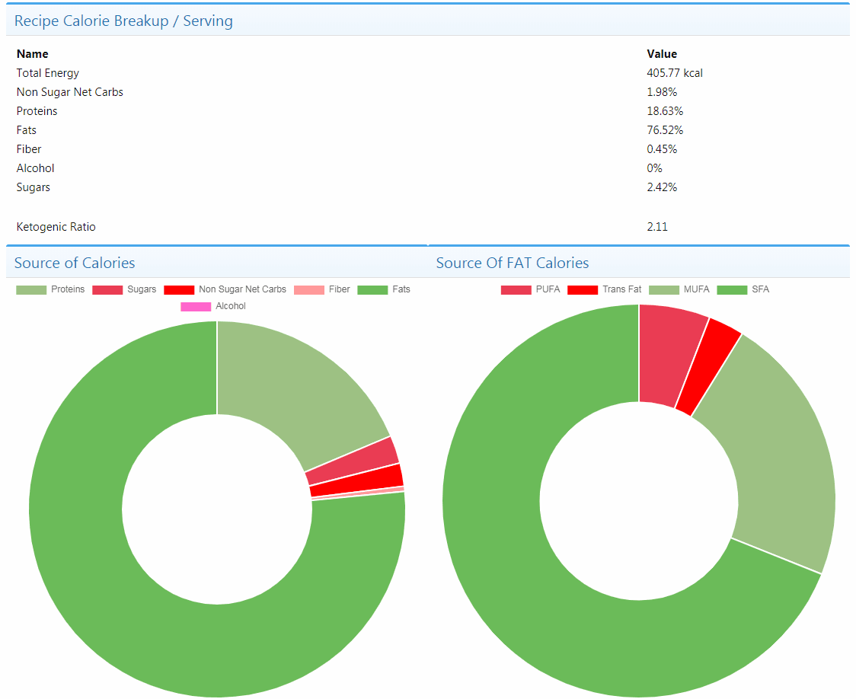Click the 0.45% value
This screenshot has width=856, height=699.
(x=662, y=149)
